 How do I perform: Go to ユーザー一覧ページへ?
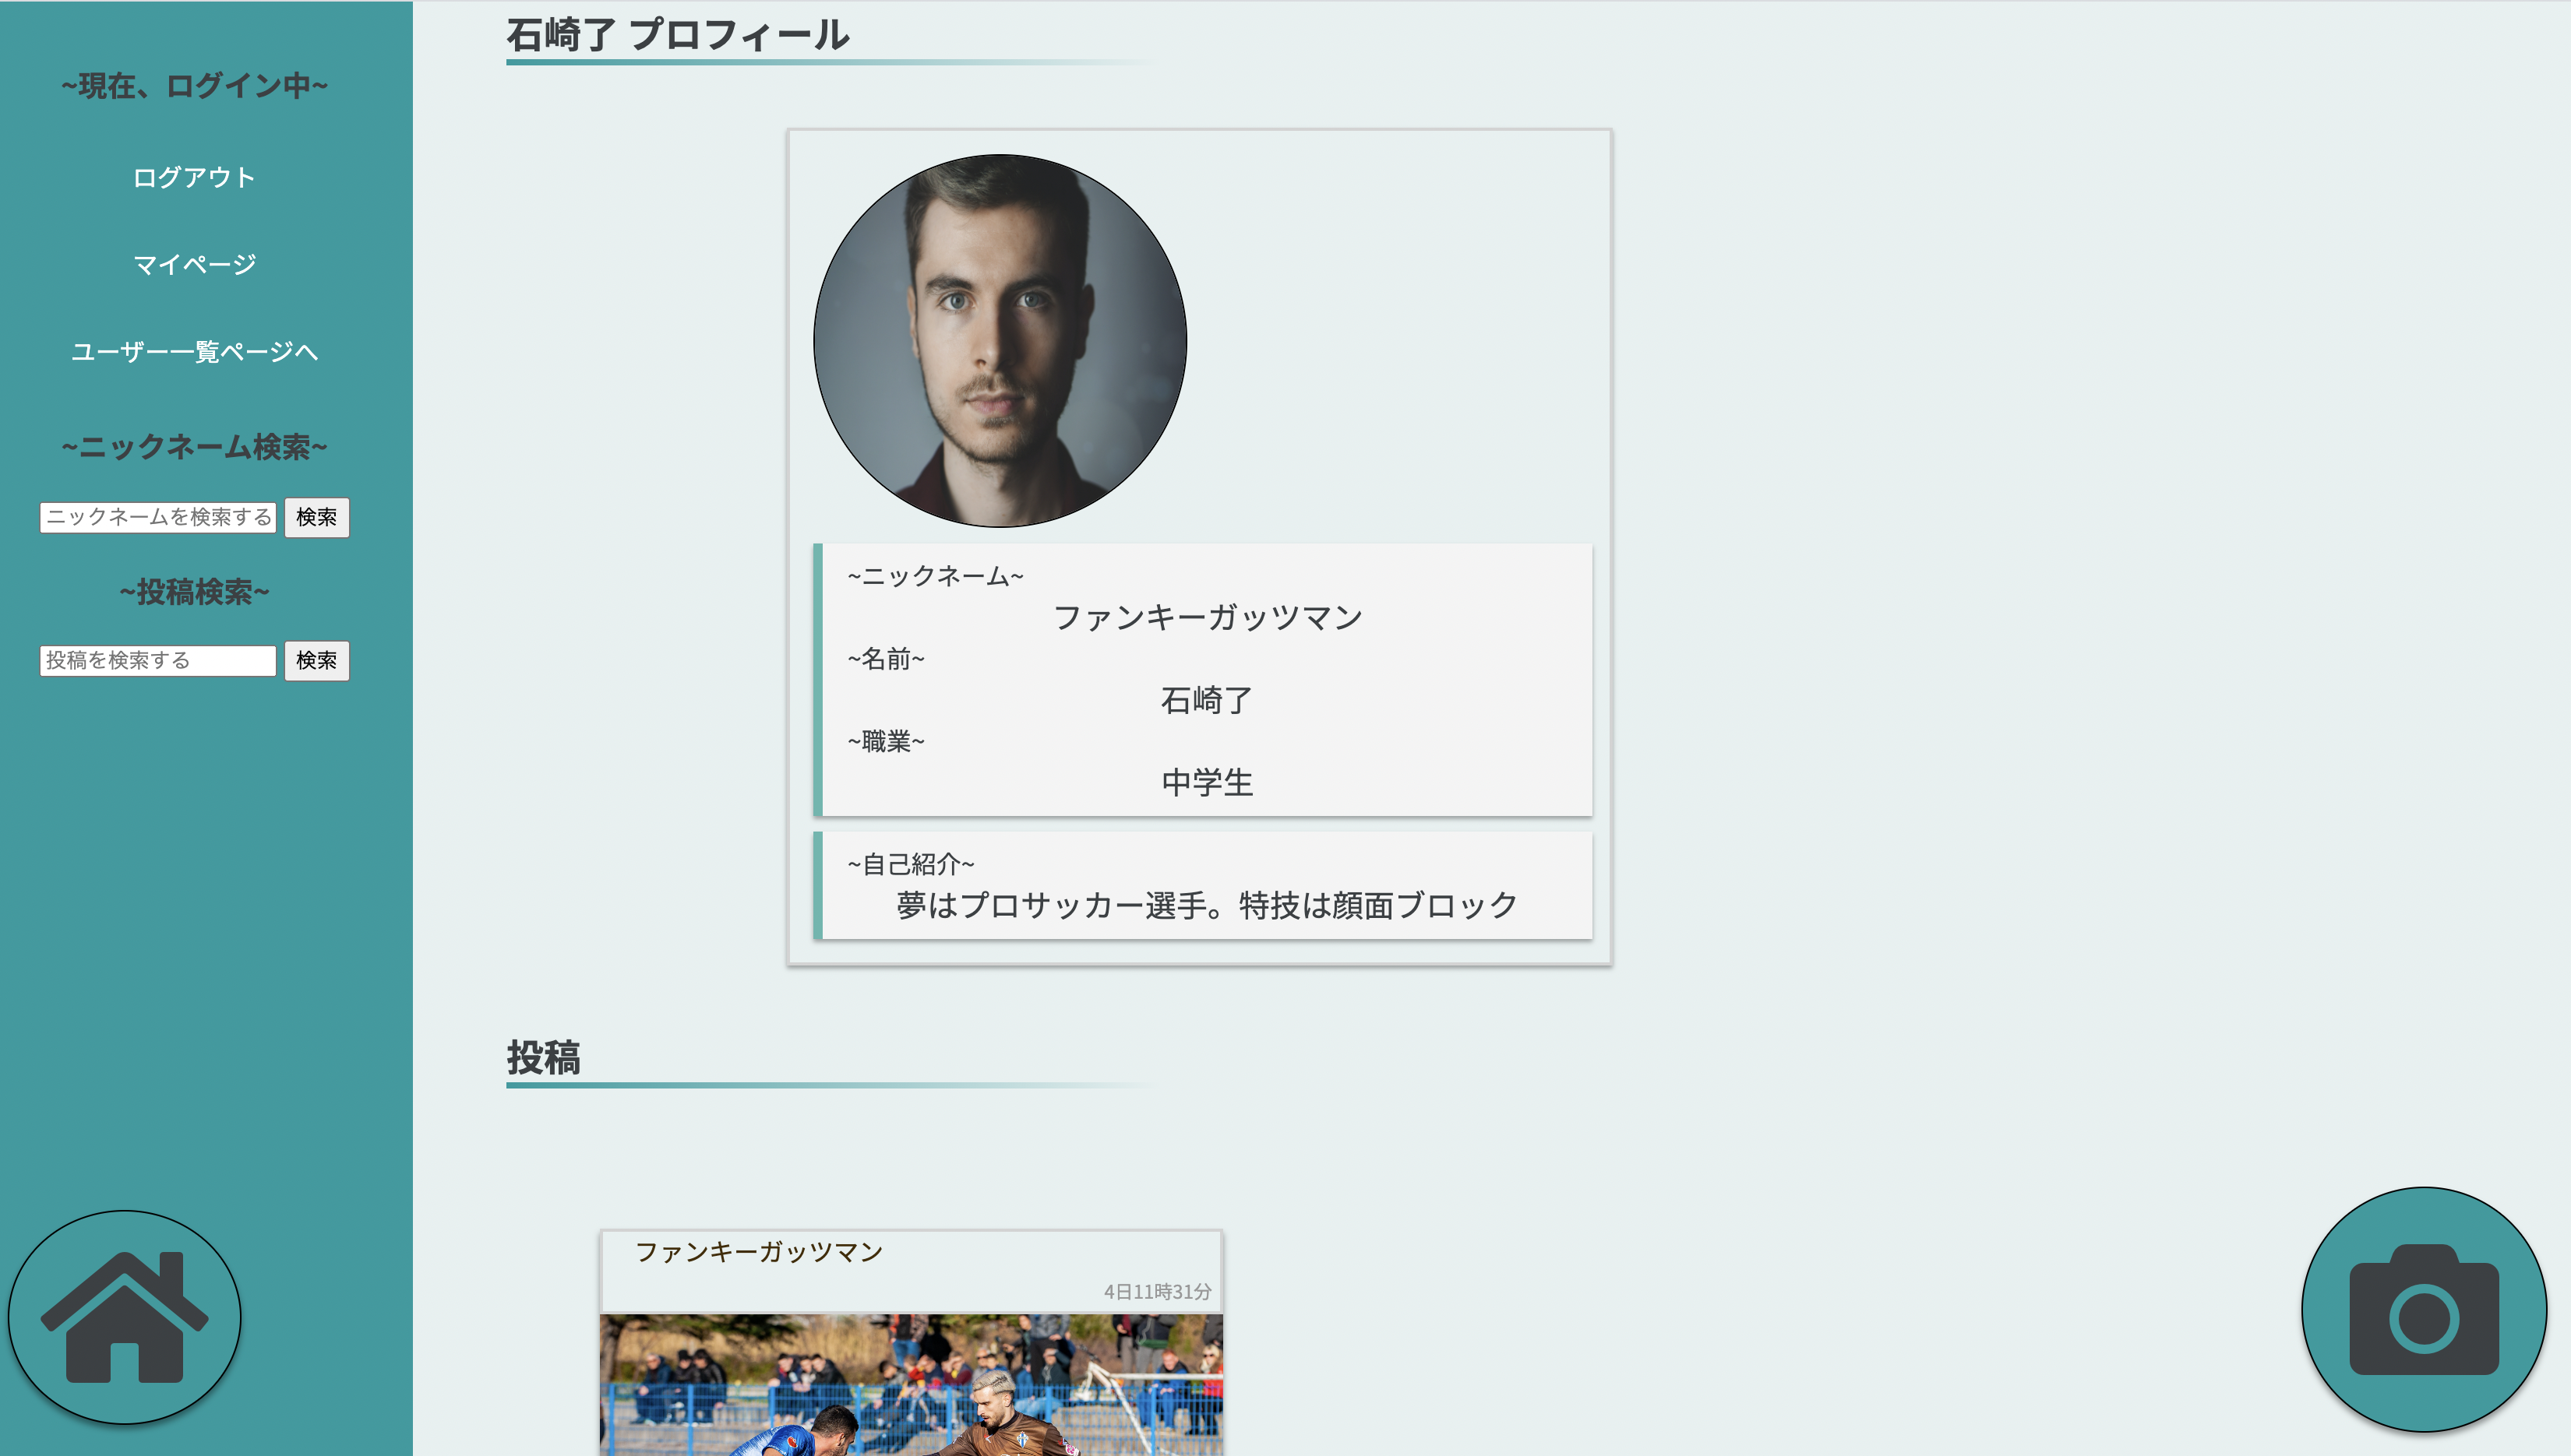194,352
